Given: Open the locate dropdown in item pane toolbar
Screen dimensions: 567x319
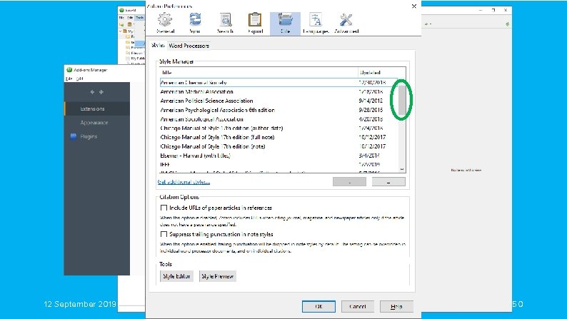Looking at the screenshot, I should (x=428, y=24).
